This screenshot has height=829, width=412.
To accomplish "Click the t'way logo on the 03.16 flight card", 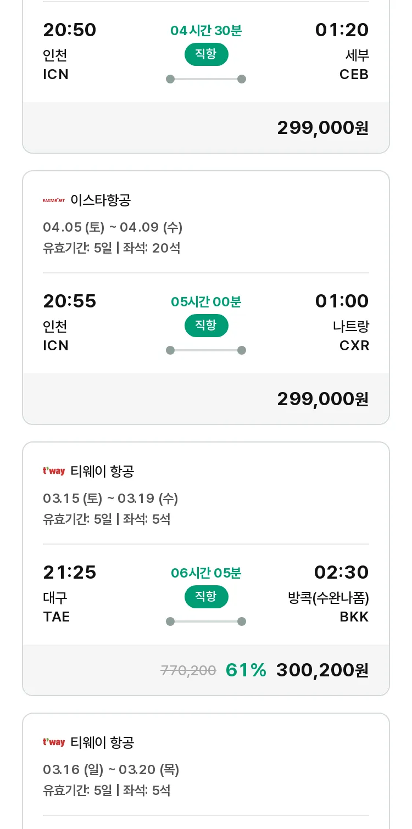I will click(x=54, y=742).
